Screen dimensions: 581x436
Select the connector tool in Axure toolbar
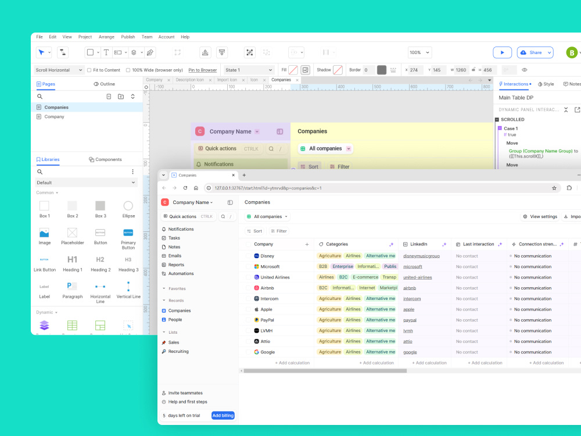click(x=63, y=52)
